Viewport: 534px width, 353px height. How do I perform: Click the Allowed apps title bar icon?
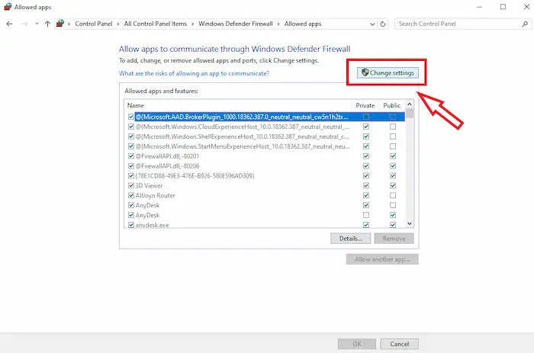click(x=8, y=7)
